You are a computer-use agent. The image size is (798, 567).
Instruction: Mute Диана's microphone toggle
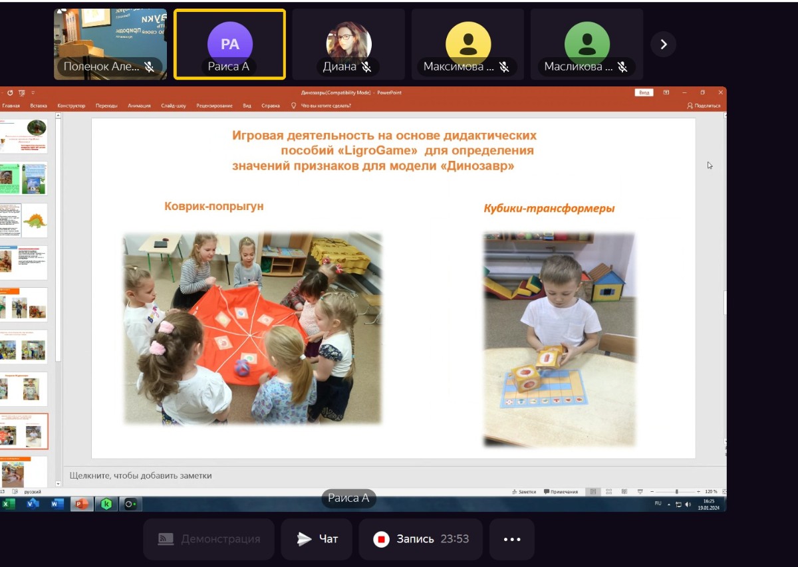click(x=368, y=66)
